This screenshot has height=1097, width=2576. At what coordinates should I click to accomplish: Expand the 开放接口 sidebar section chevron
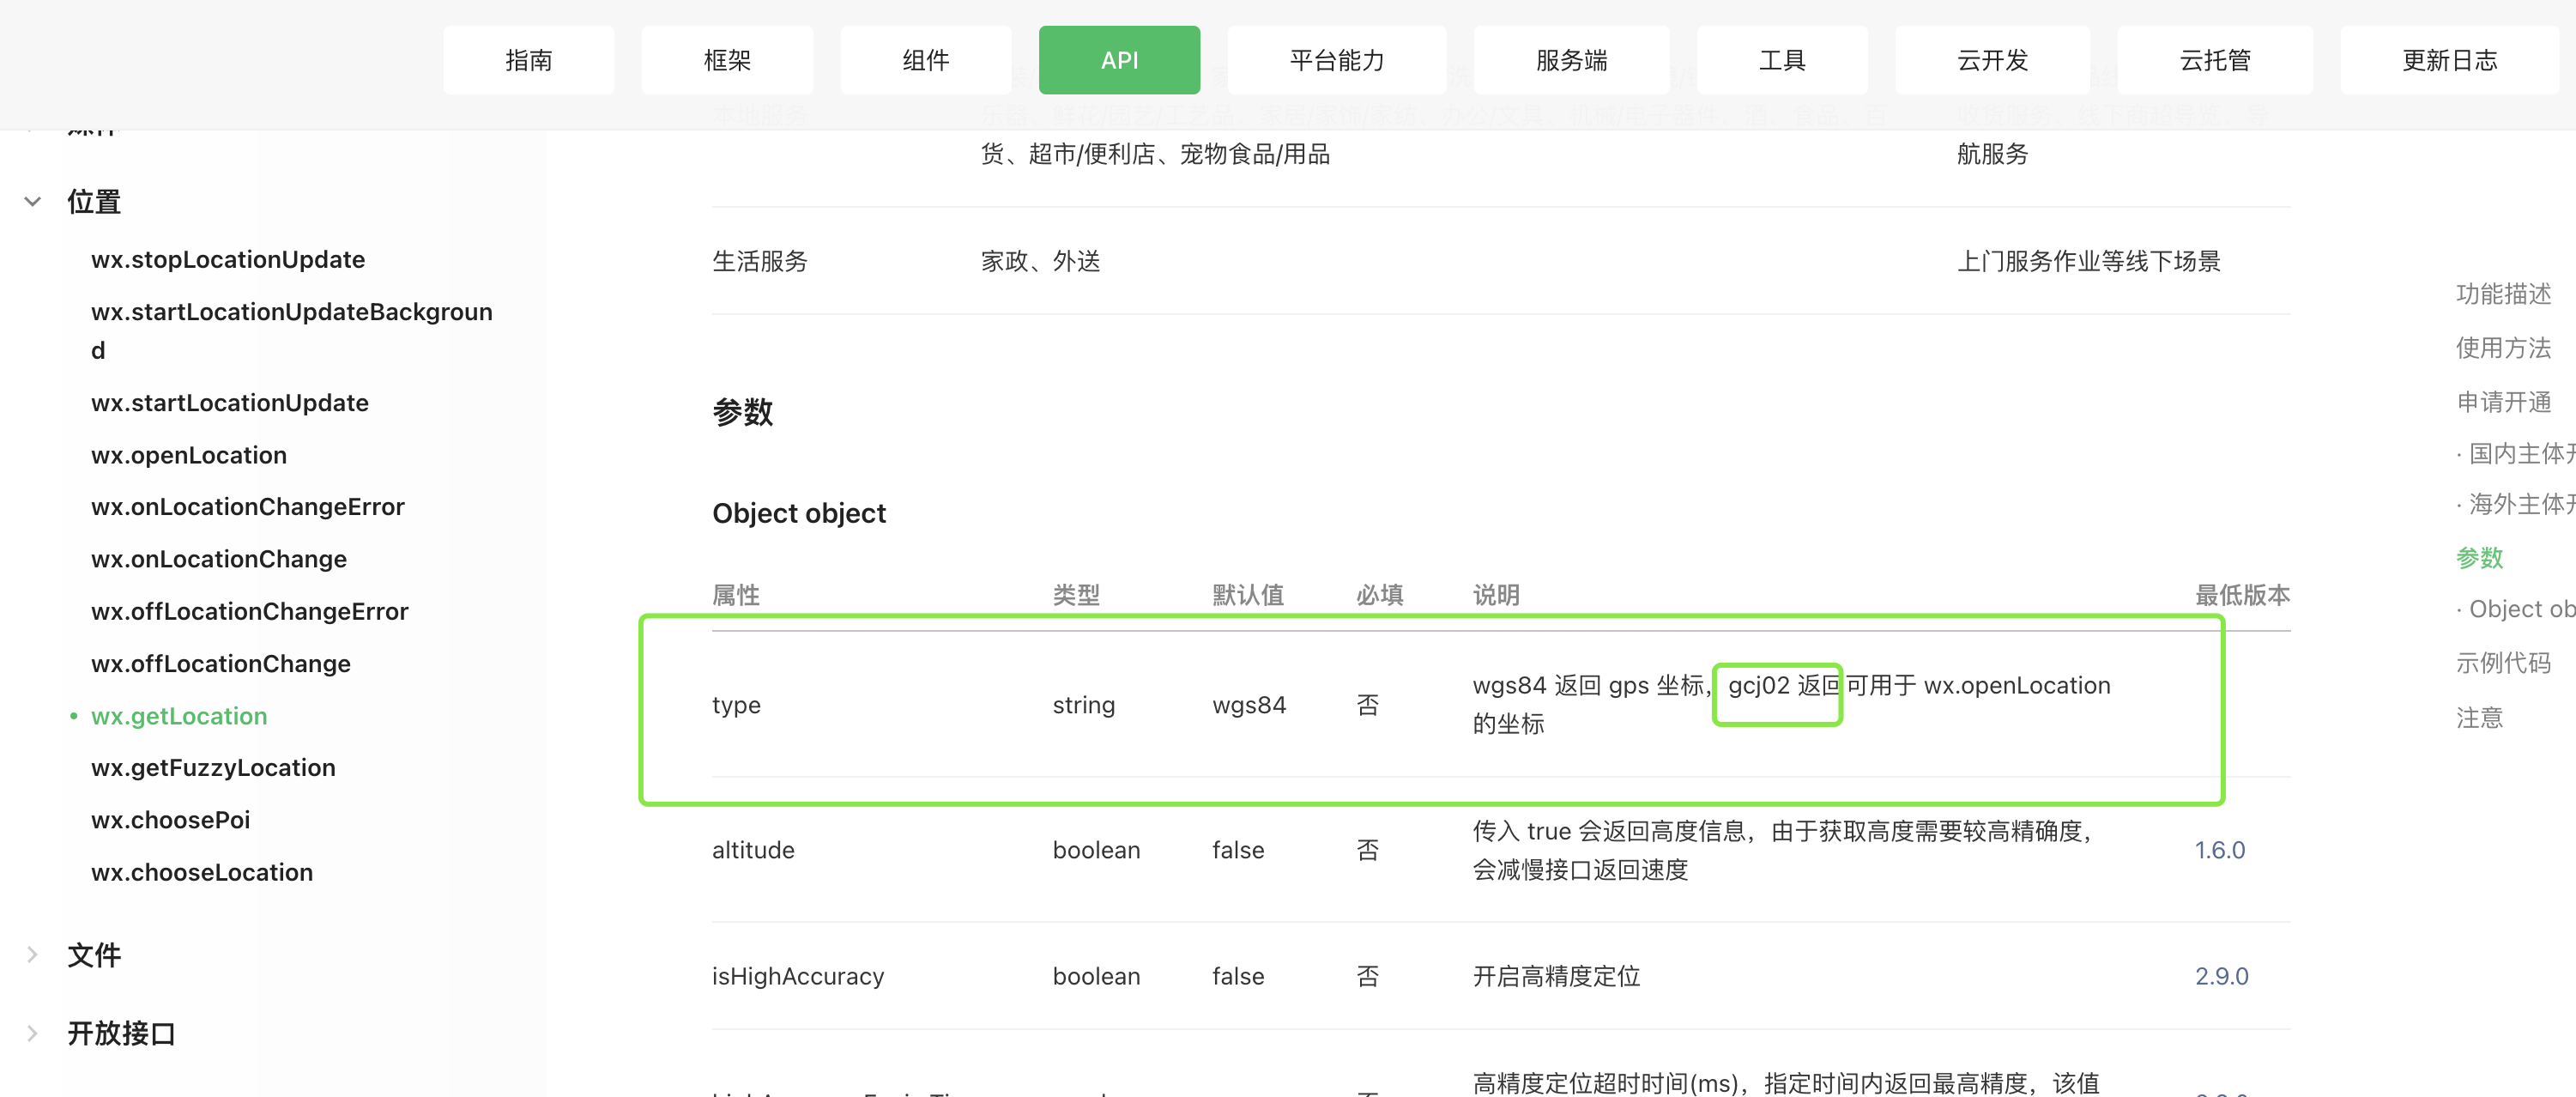pos(33,1033)
